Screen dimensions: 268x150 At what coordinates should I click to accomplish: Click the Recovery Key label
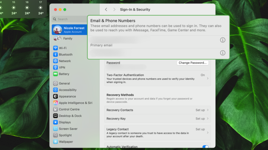pyautogui.click(x=116, y=118)
